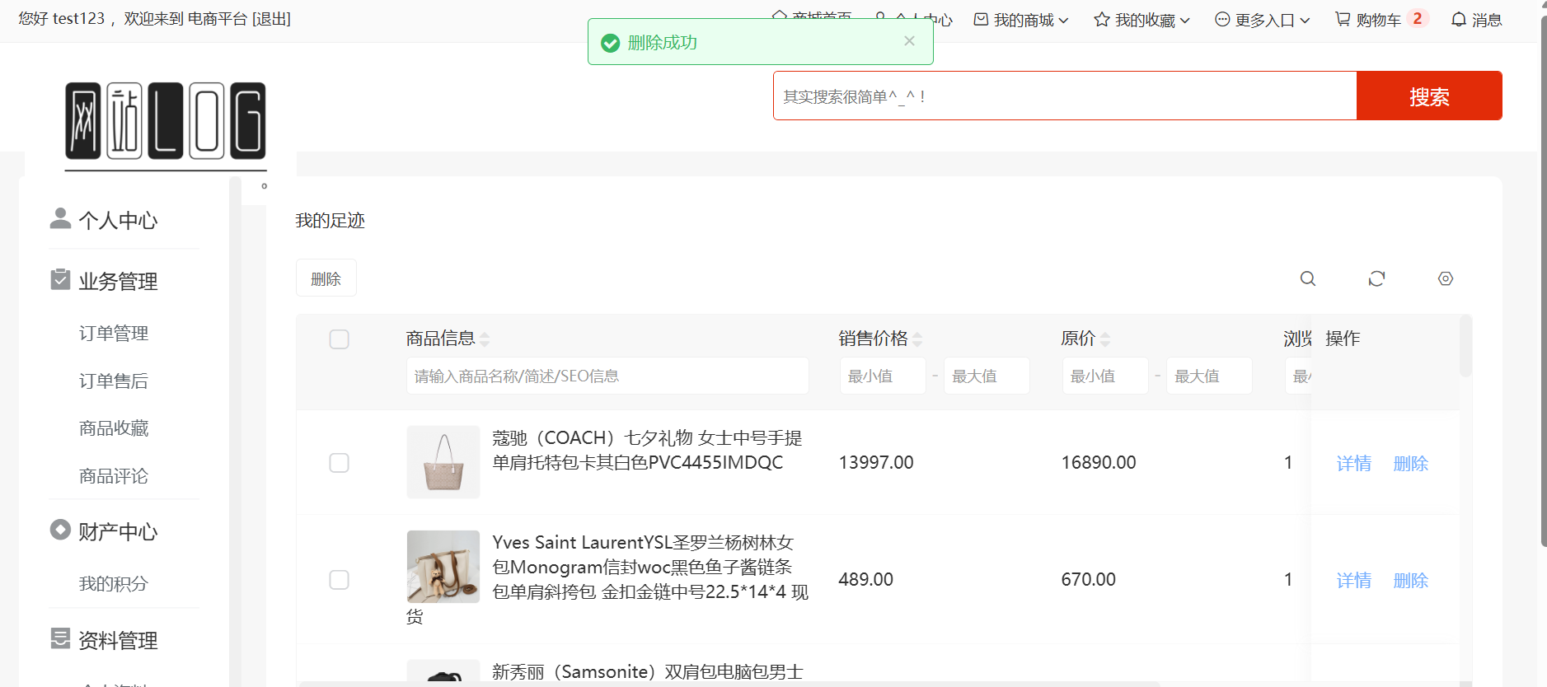Open the Yves Saint Laurent bag thumbnail
The height and width of the screenshot is (687, 1547).
tap(443, 567)
